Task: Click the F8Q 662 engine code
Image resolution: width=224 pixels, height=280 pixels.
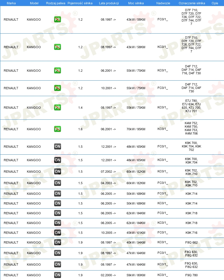Action: 191,242
